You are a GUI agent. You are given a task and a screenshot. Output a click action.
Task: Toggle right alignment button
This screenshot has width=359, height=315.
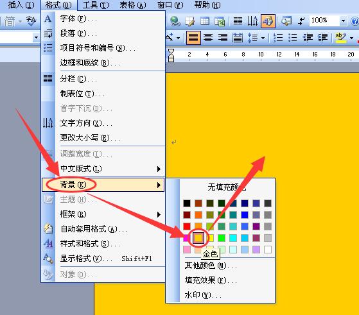pos(223,37)
